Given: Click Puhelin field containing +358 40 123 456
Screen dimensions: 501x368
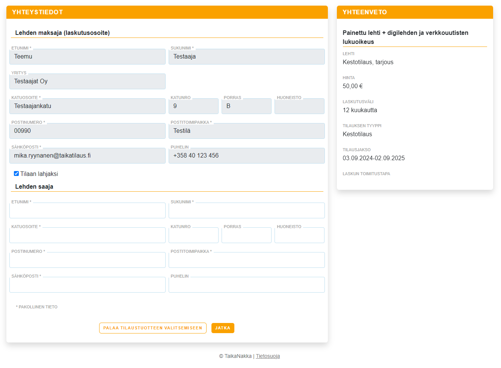Looking at the screenshot, I should (x=247, y=156).
